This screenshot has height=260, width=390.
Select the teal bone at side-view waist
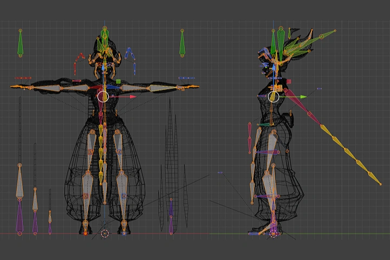265,125
